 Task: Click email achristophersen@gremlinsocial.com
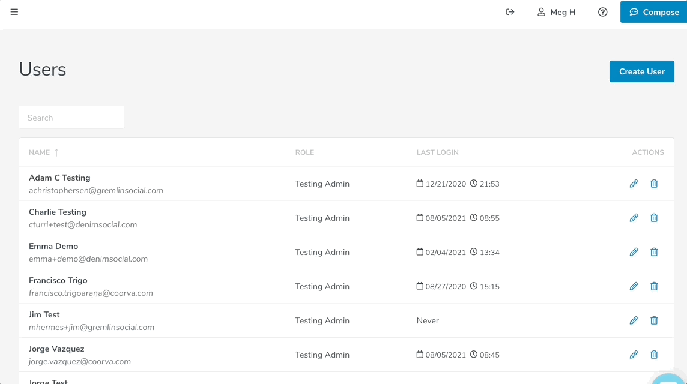coord(96,190)
